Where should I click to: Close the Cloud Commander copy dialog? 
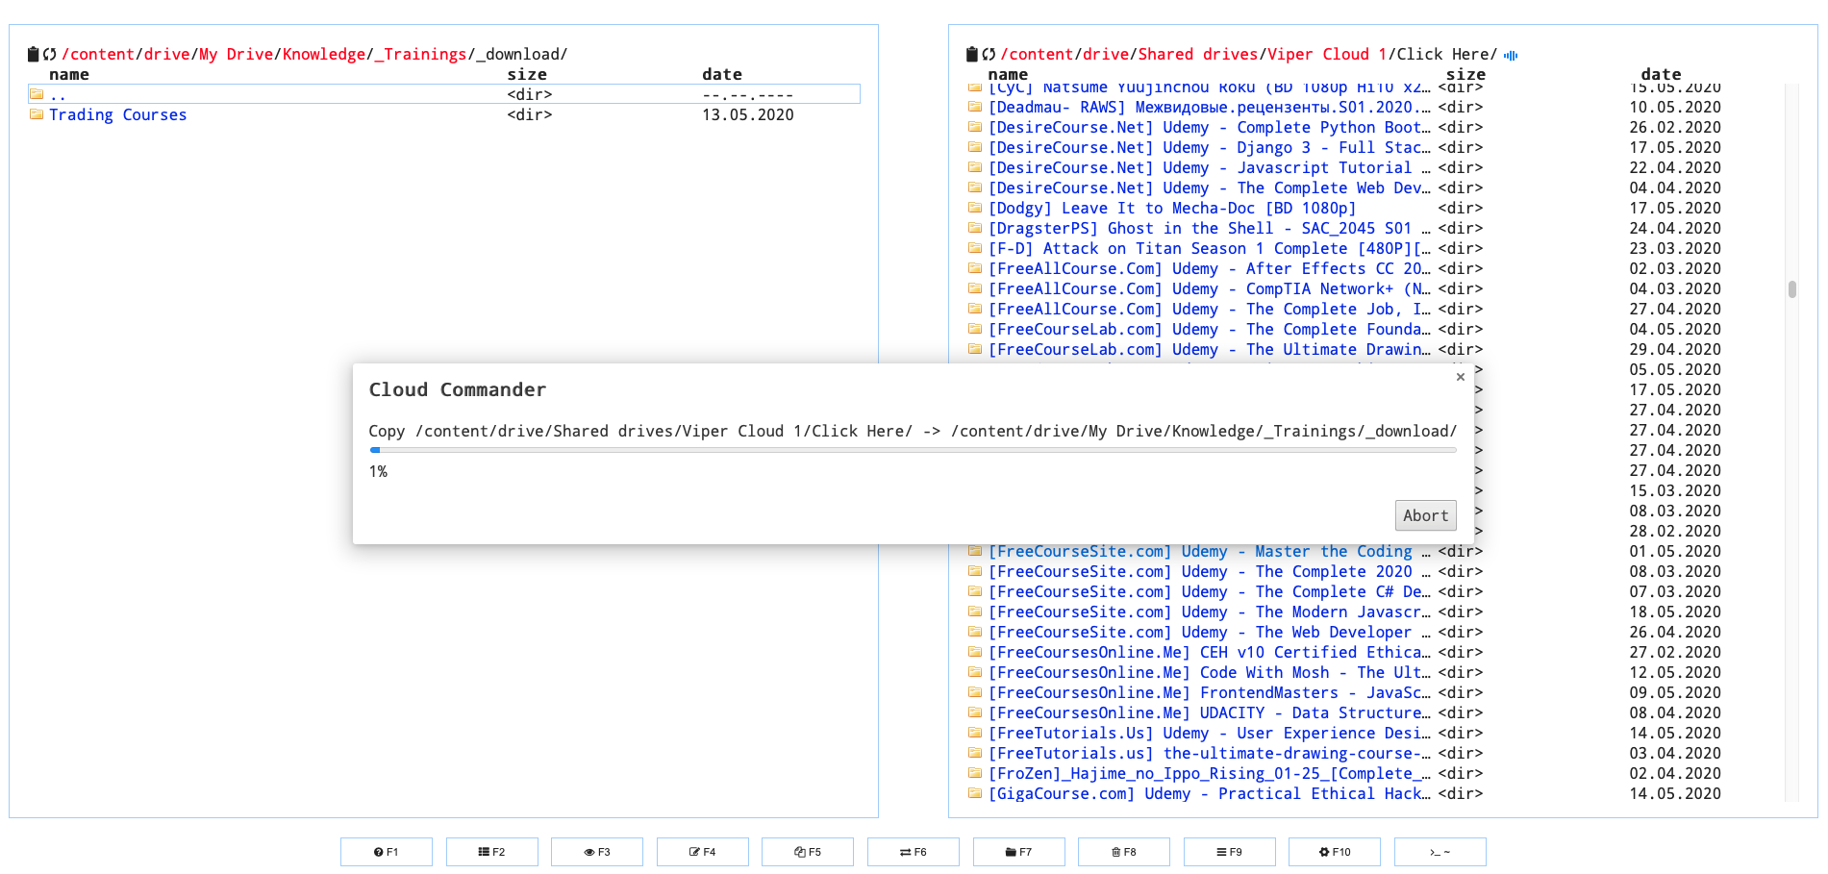tap(1460, 377)
